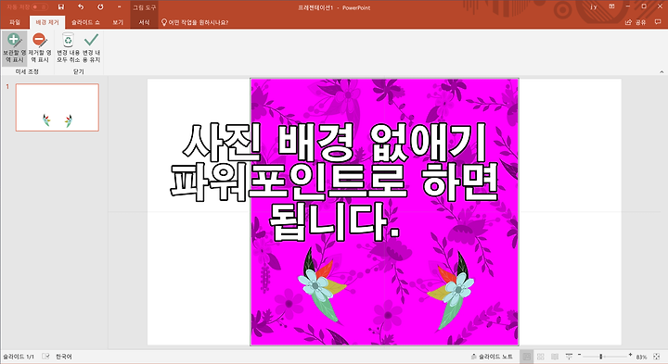
Task: Switch to Slide Sorter view
Action: pyautogui.click(x=541, y=357)
